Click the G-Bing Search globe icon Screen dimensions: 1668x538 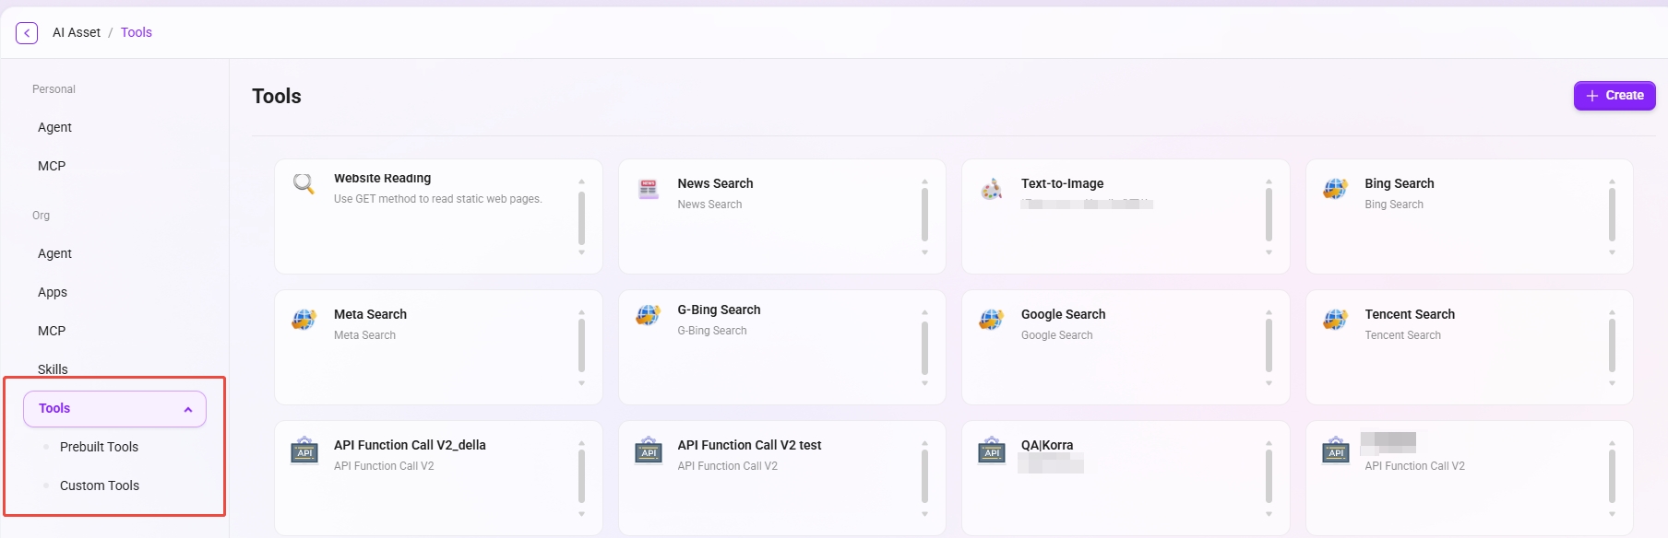tap(649, 315)
